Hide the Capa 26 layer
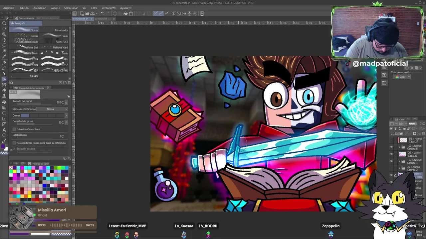426x239 pixels. pos(391,154)
